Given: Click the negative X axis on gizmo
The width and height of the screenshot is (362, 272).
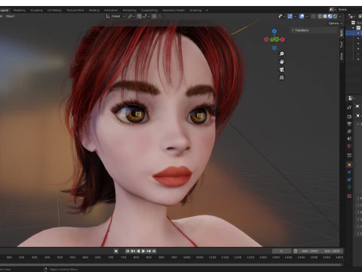Looking at the screenshot, I should [x=266, y=39].
